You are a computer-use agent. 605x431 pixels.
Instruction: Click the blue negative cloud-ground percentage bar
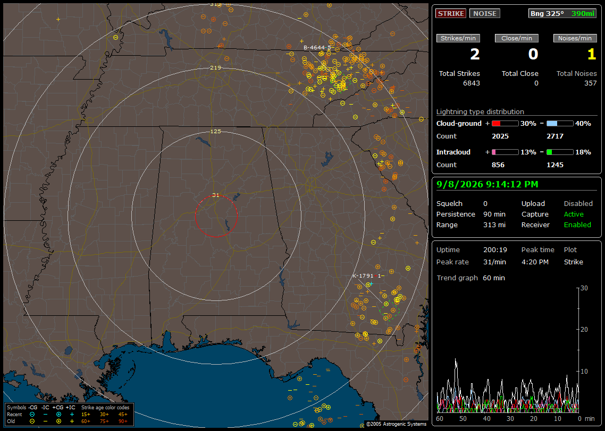[x=560, y=124]
